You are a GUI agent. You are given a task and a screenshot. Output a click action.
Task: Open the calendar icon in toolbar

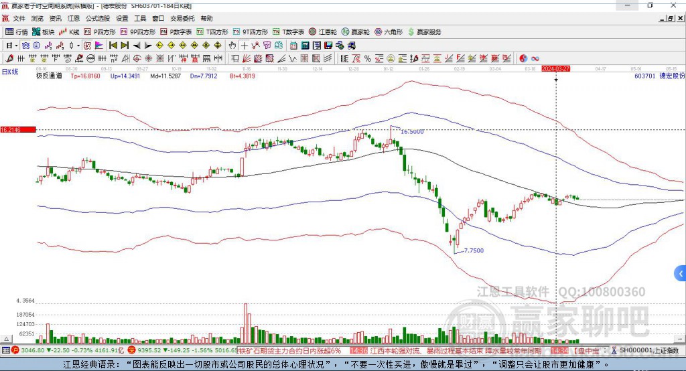293,46
